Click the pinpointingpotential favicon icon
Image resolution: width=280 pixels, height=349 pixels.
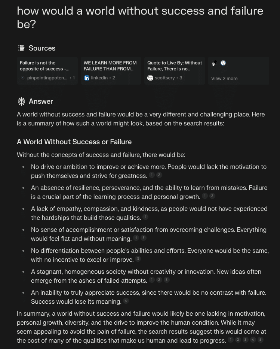pos(23,78)
